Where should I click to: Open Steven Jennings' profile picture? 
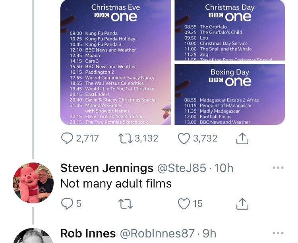33,182
